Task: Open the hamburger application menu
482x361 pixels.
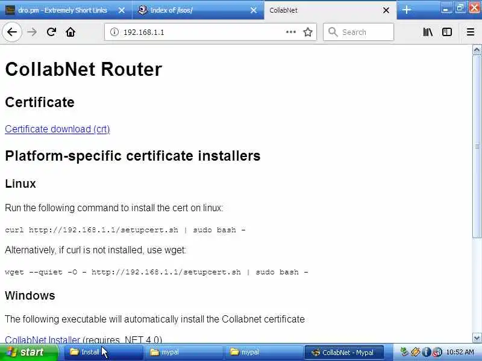Action: pos(471,32)
